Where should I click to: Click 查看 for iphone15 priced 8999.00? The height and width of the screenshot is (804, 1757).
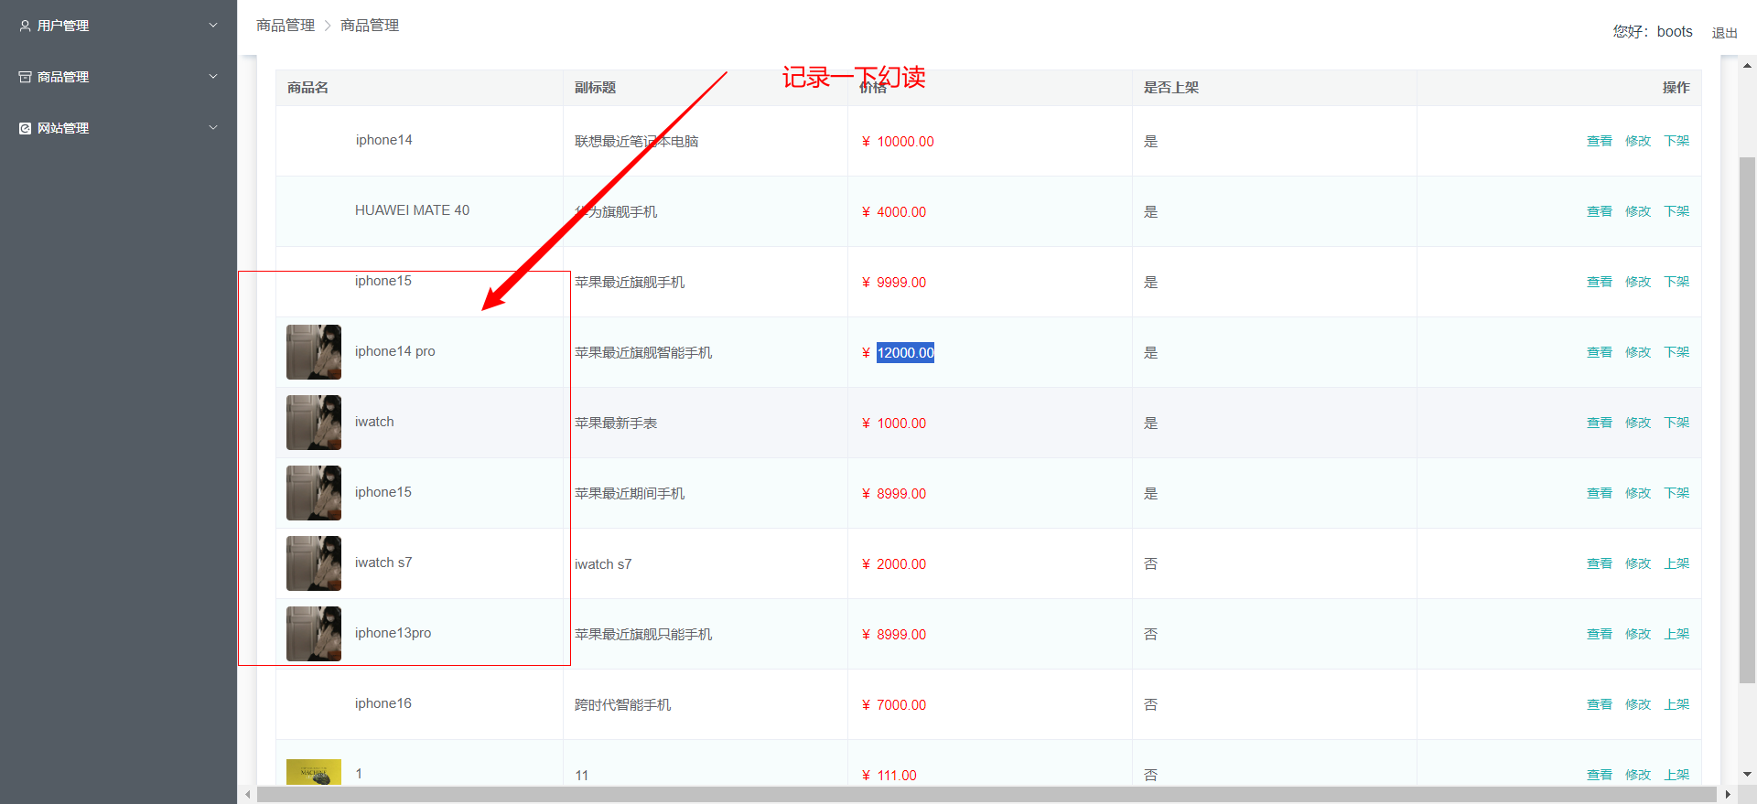coord(1599,493)
